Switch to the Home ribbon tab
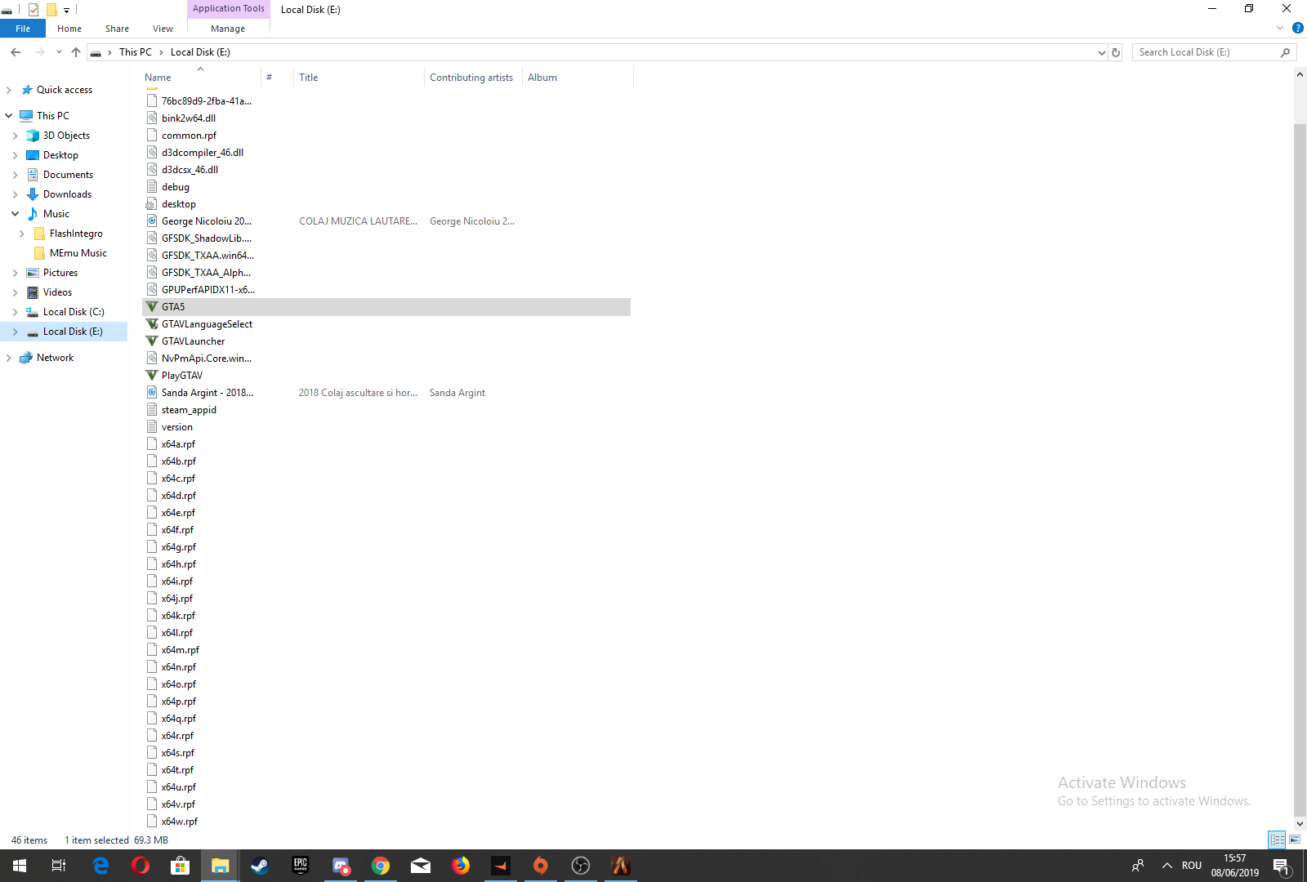This screenshot has height=882, width=1307. pyautogui.click(x=69, y=29)
